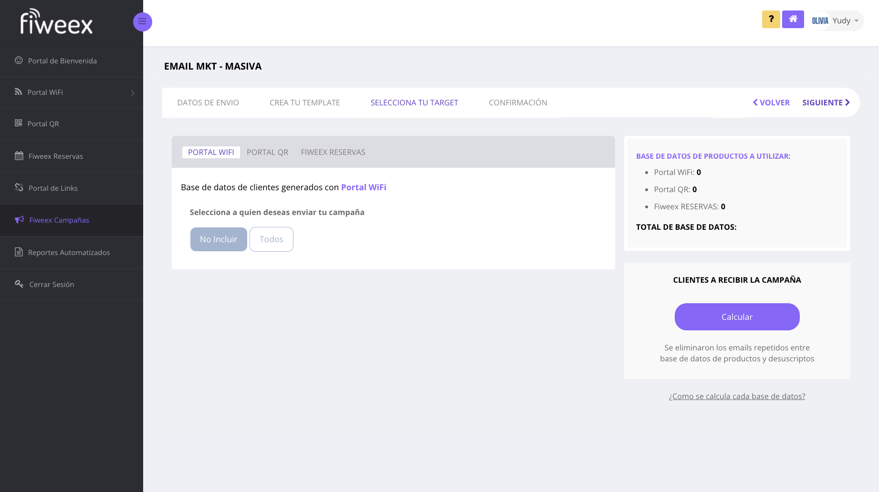Switch to the Fiweex Reservas tab
Screen dimensions: 879x492
(333, 152)
